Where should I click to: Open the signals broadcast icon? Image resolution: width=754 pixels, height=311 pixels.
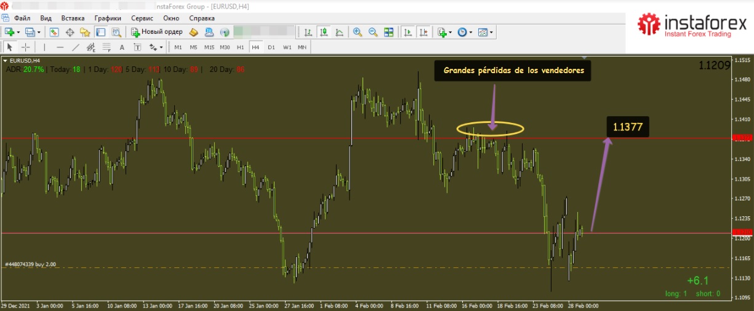tap(225, 32)
